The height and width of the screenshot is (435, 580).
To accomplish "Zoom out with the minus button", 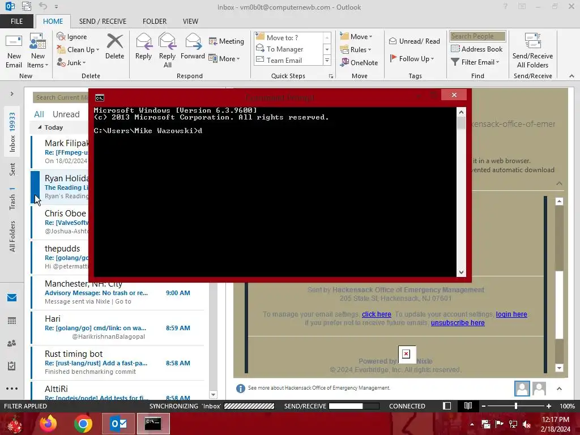I will coord(483,406).
